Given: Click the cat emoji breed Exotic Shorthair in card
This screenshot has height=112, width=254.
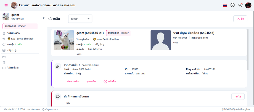Looking at the screenshot, I should [106, 39].
